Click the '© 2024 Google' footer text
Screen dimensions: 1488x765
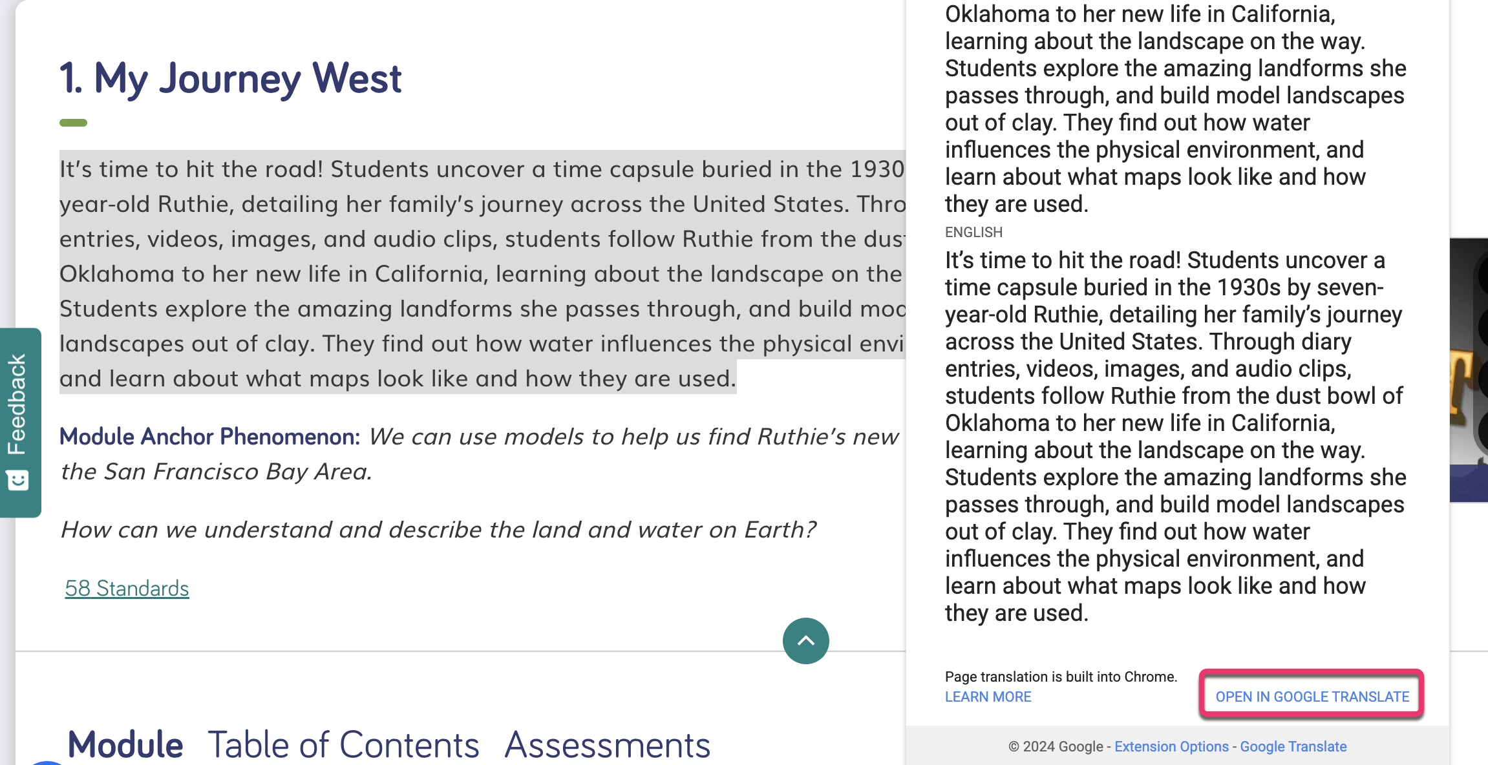(1056, 746)
